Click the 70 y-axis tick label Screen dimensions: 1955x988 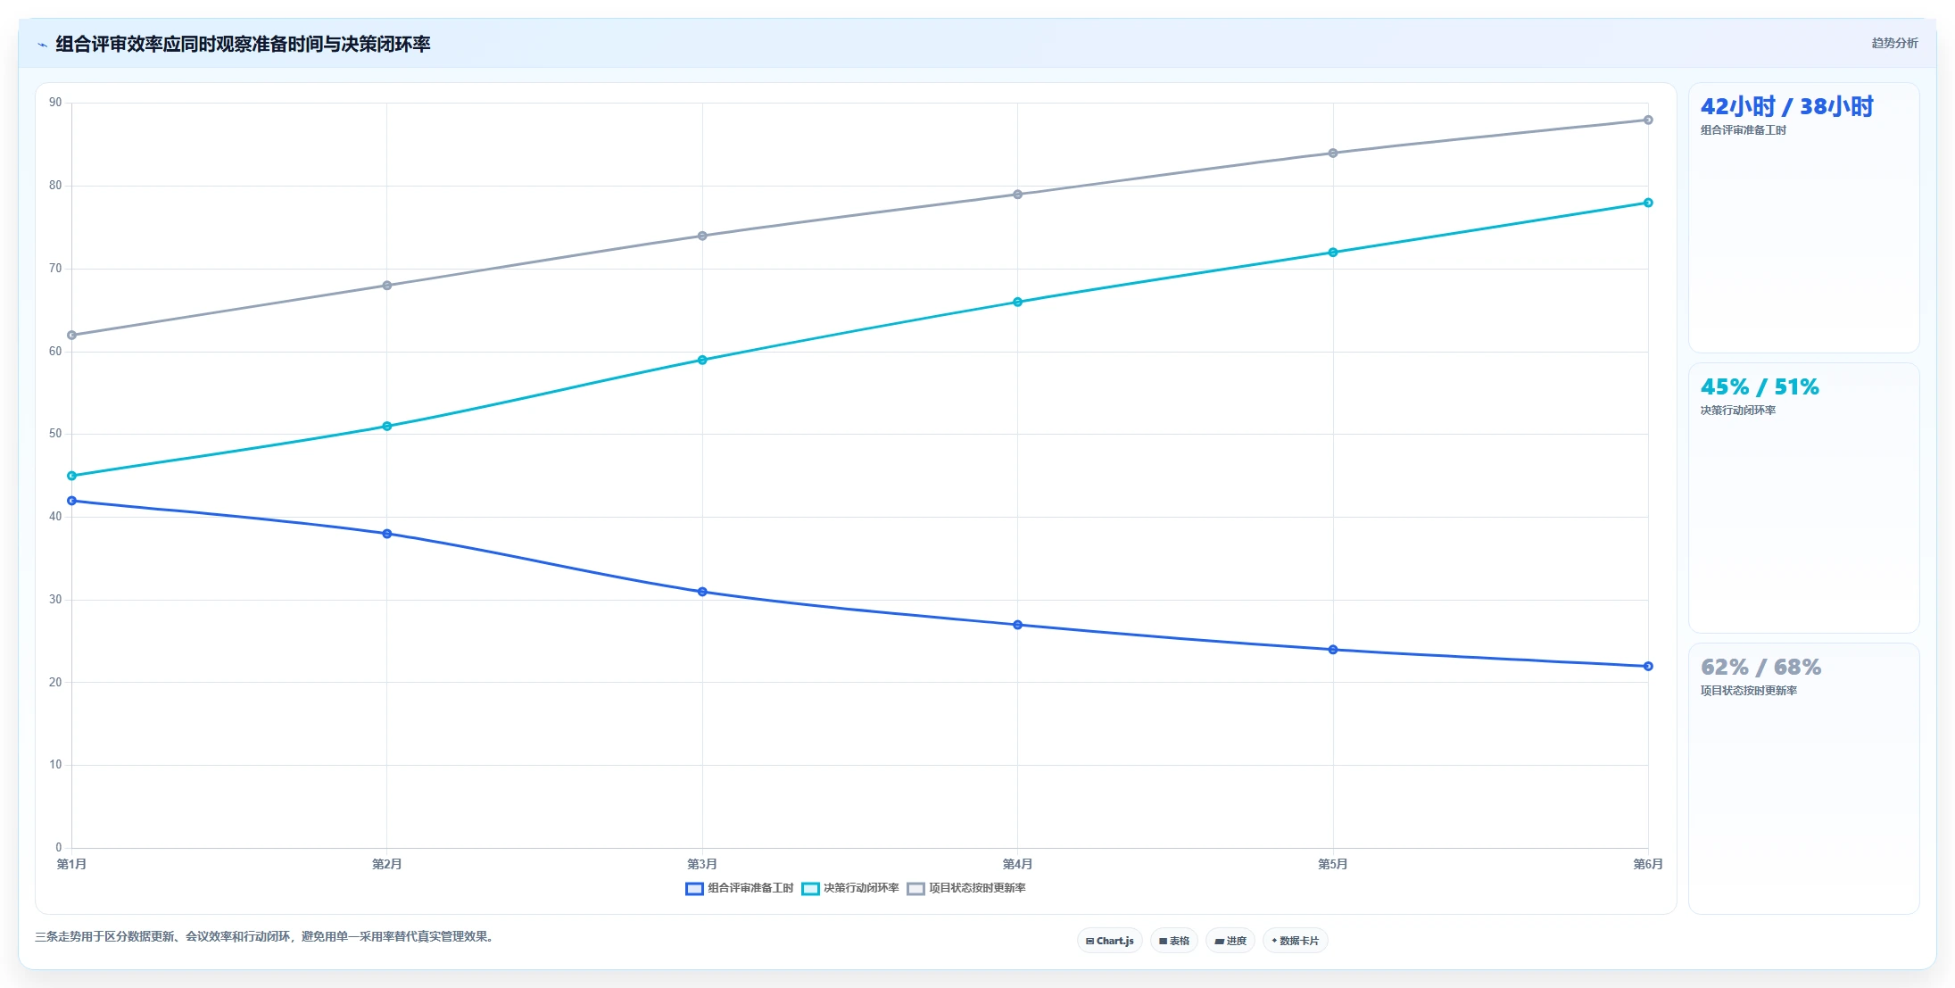pos(55,269)
